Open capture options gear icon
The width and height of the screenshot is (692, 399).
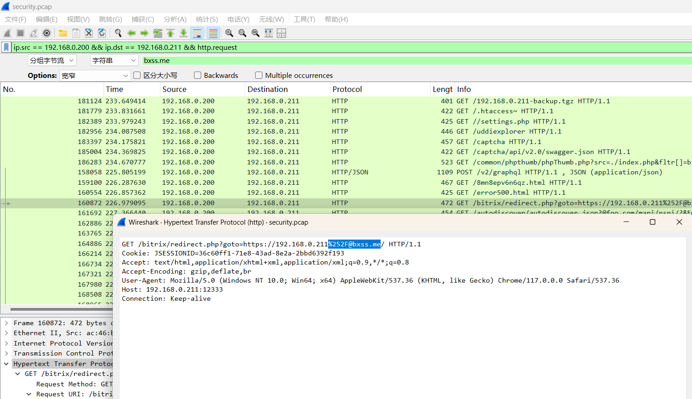pyautogui.click(x=47, y=33)
